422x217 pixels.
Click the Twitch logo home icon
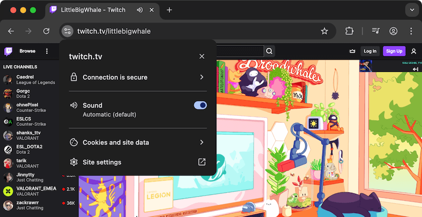[x=8, y=51]
